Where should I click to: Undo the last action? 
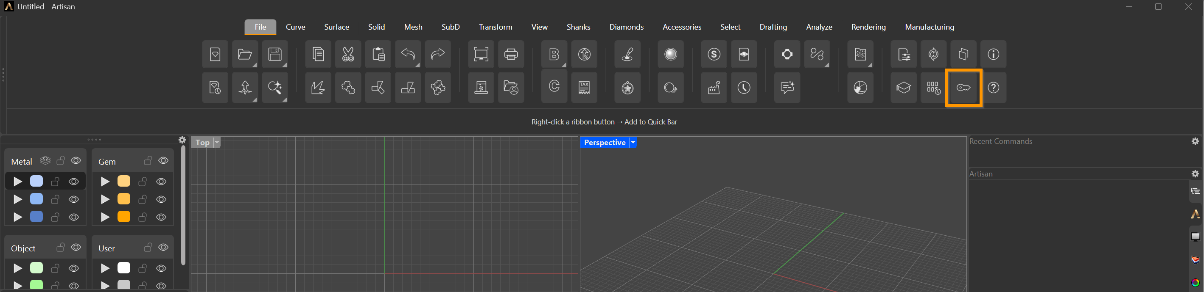(x=408, y=54)
